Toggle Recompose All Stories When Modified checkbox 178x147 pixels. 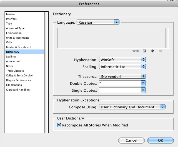[59, 125]
